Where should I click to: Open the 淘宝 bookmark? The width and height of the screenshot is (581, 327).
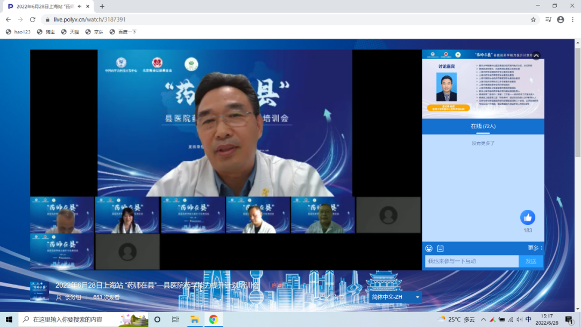point(46,32)
